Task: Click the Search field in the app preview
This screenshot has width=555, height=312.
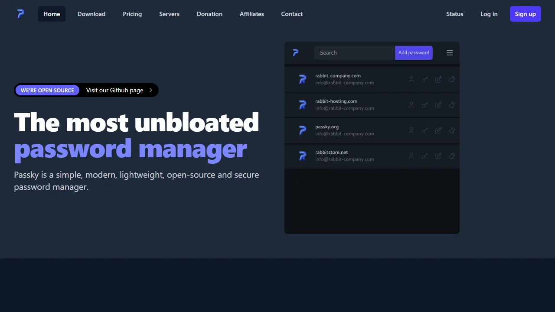Action: 354,52
